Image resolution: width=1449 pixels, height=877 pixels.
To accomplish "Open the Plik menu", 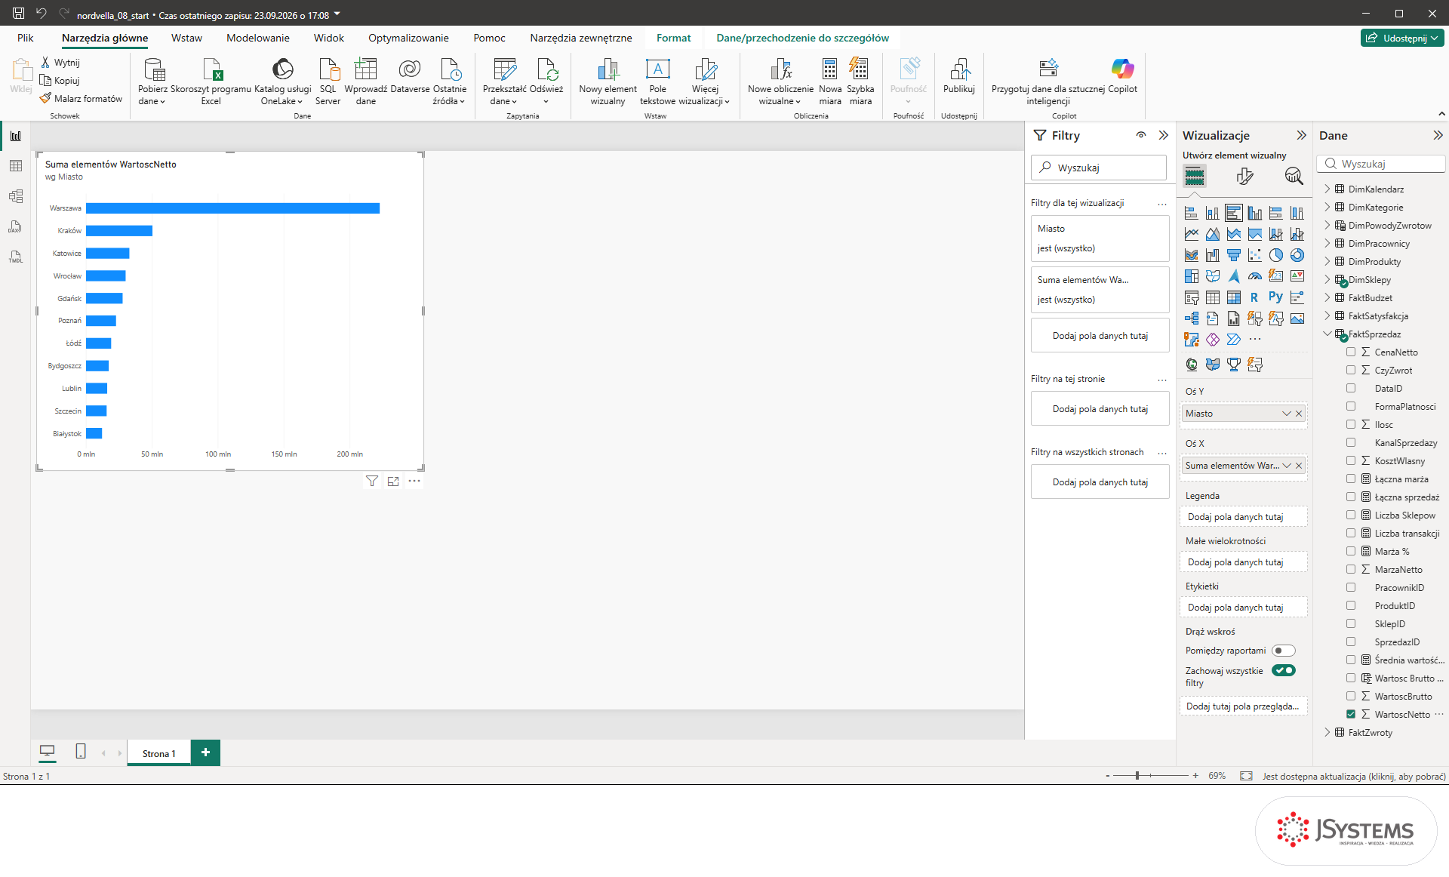I will pos(26,38).
